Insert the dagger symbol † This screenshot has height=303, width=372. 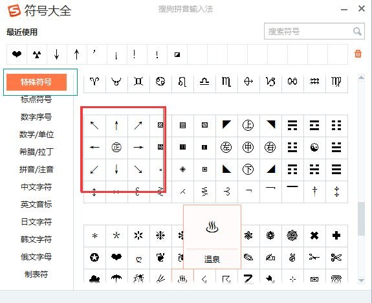click(314, 192)
